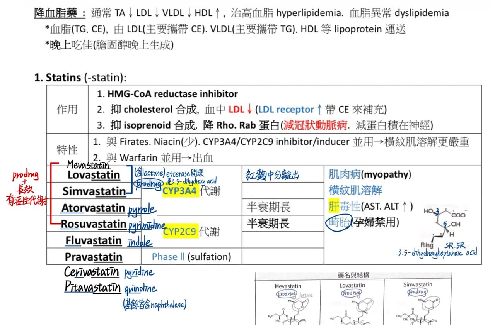The image size is (495, 325).
Task: Click the Rosuvastatin drug name
Action: pos(93,224)
